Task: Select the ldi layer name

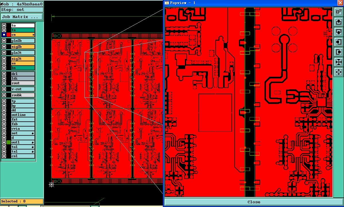Action: 23,78
